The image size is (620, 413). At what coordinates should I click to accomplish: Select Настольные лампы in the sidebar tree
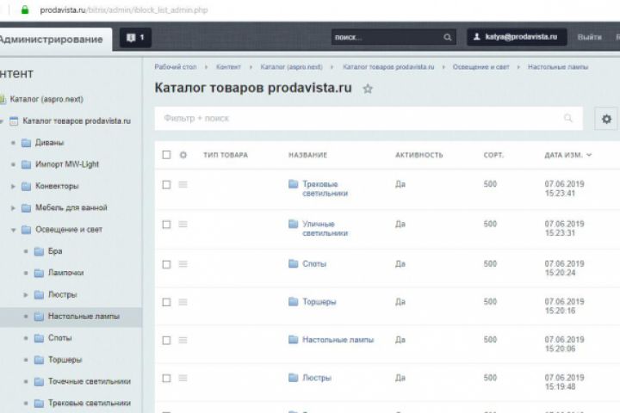pos(84,317)
